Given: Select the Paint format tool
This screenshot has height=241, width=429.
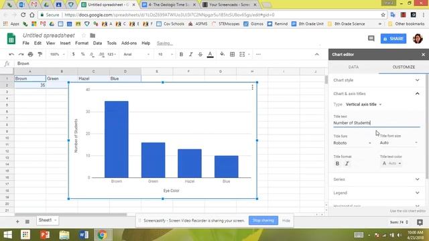Looking at the screenshot, I should [x=40, y=54].
